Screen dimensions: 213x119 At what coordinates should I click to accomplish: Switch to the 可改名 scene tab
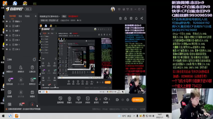(x=27, y=16)
